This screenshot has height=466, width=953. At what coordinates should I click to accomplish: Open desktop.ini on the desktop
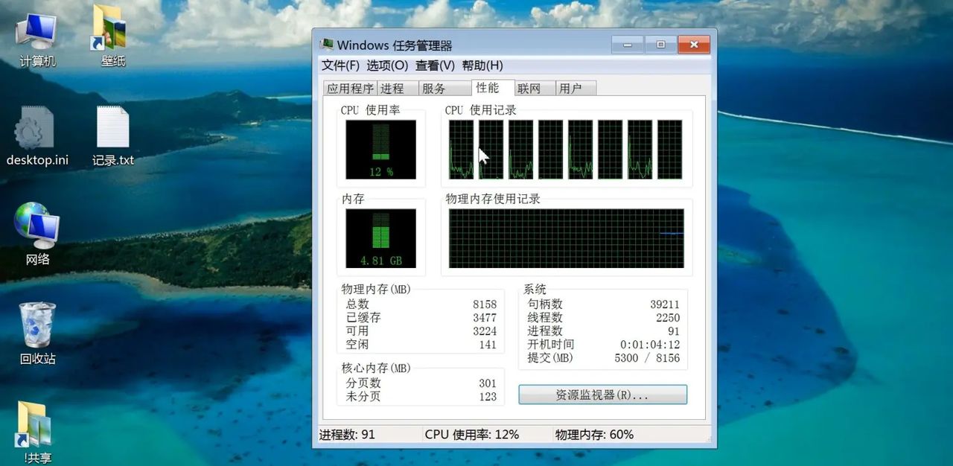(34, 127)
